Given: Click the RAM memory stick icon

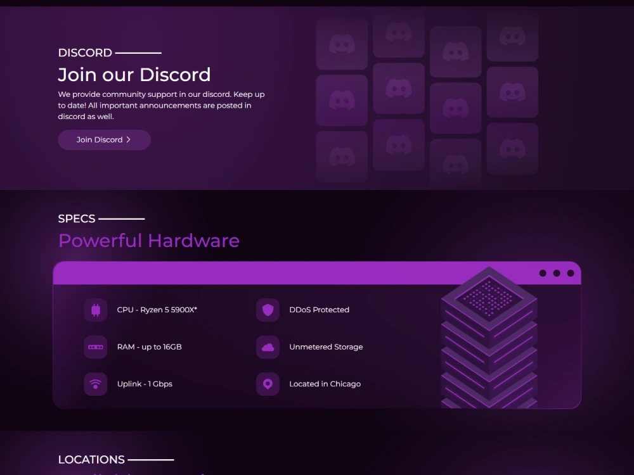Looking at the screenshot, I should [x=96, y=347].
